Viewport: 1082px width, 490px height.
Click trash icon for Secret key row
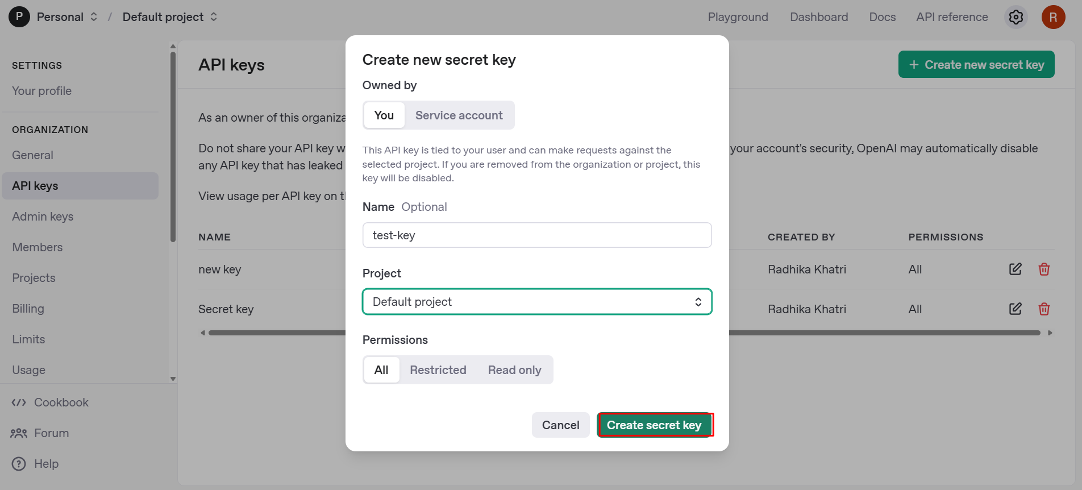pos(1044,309)
